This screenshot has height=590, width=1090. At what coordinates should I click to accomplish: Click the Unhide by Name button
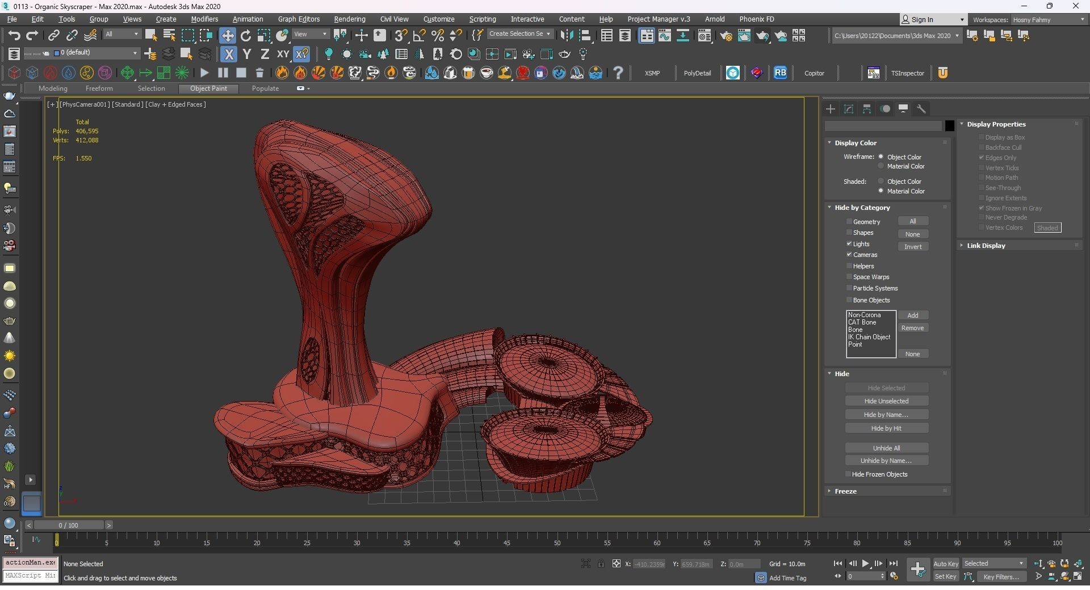(886, 461)
